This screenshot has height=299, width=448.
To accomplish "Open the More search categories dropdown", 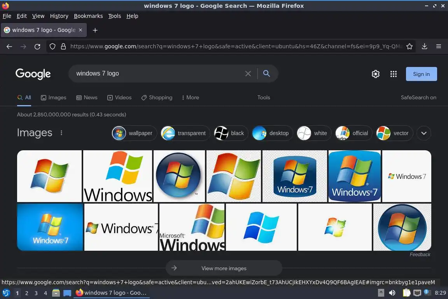I will pos(190,98).
